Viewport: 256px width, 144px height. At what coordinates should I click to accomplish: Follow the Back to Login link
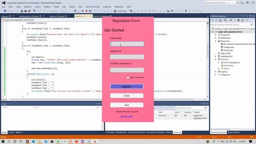click(x=127, y=116)
